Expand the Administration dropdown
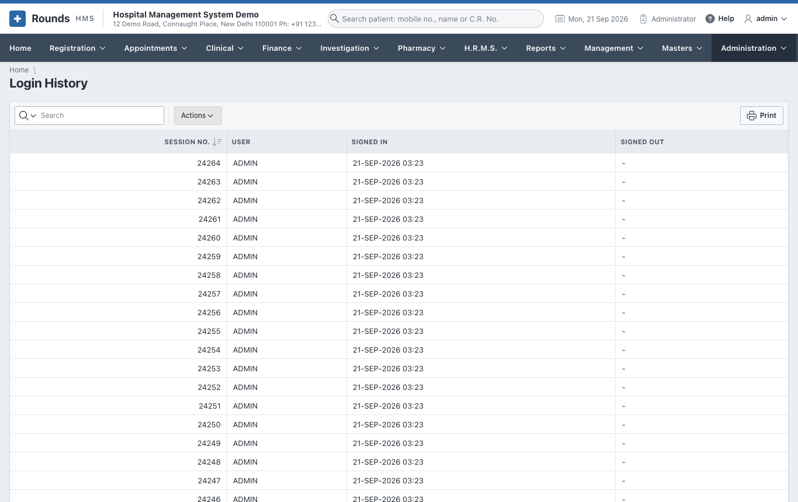This screenshot has height=502, width=798. tap(783, 48)
